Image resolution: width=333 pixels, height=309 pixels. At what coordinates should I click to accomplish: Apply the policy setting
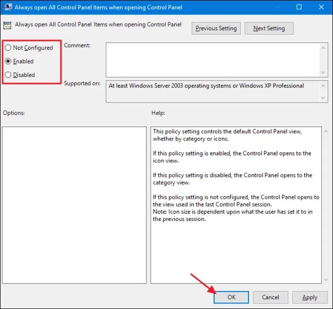tap(309, 297)
